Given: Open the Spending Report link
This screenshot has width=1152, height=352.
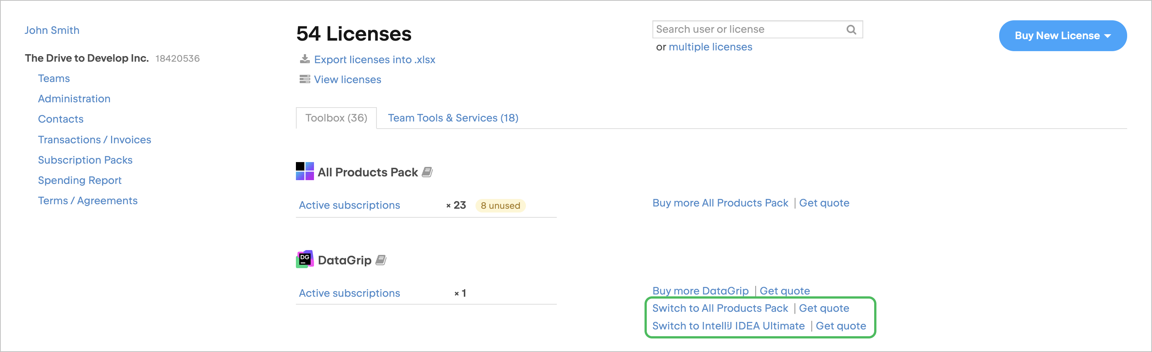Looking at the screenshot, I should (79, 181).
